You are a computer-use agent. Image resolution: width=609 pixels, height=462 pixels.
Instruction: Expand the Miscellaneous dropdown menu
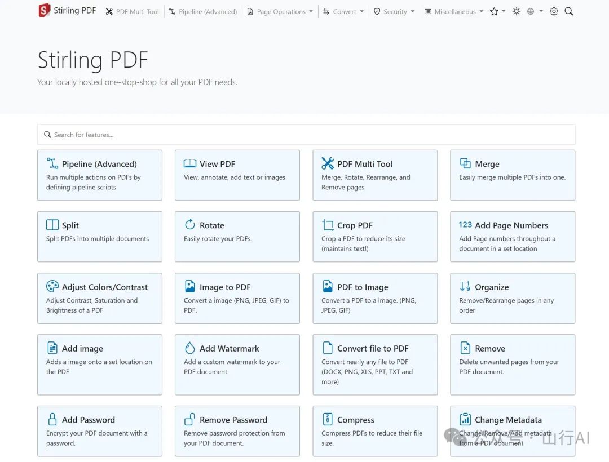(x=453, y=12)
